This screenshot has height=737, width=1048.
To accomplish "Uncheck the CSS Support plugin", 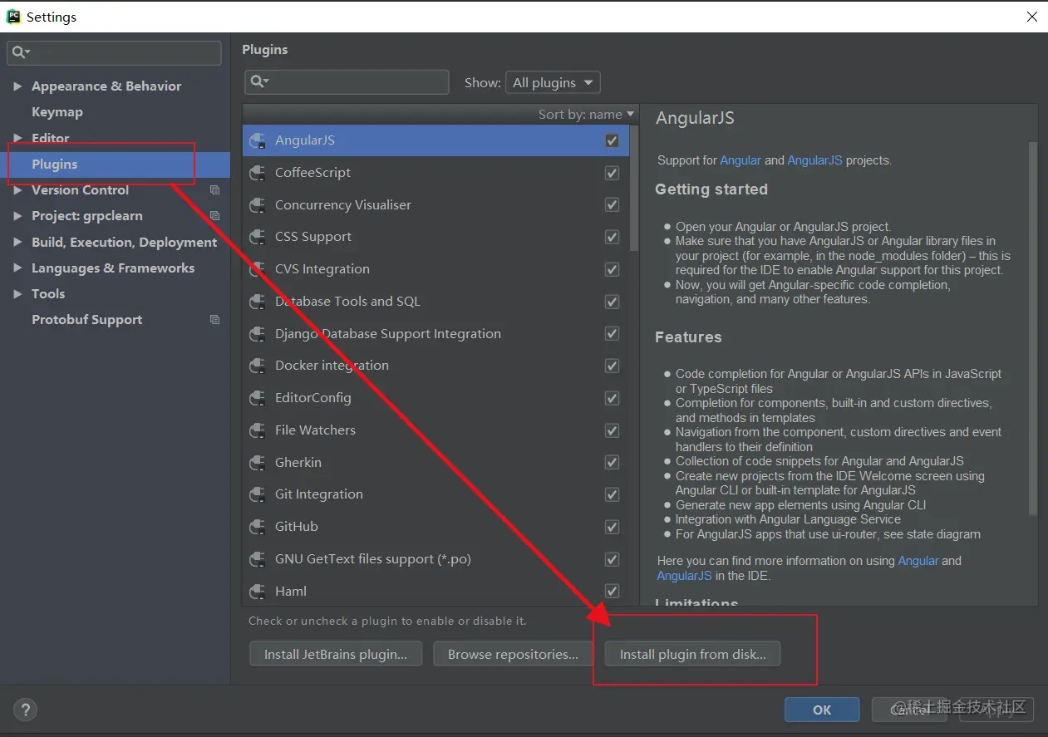I will point(613,237).
